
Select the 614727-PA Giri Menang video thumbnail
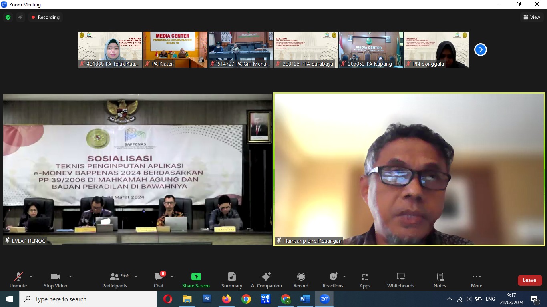pyautogui.click(x=241, y=50)
